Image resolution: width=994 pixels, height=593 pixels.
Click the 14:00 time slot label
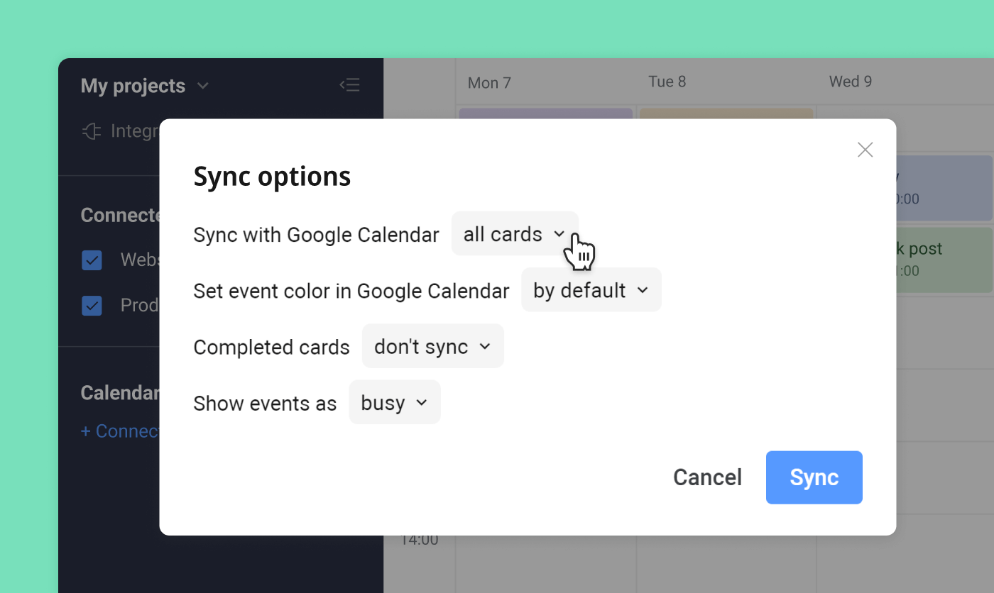coord(420,540)
